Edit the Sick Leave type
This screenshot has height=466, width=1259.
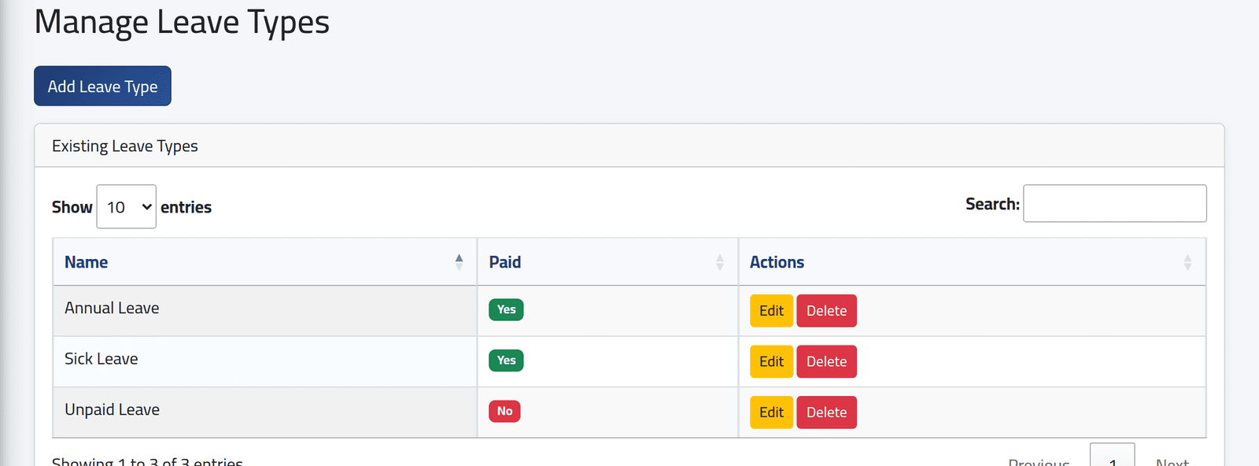click(x=771, y=361)
